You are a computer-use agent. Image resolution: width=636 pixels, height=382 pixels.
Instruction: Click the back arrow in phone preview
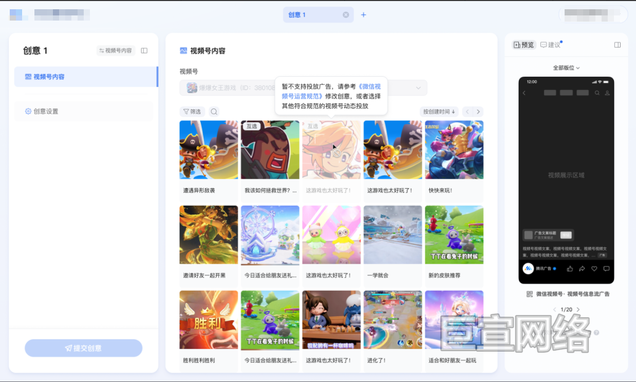[x=524, y=93]
